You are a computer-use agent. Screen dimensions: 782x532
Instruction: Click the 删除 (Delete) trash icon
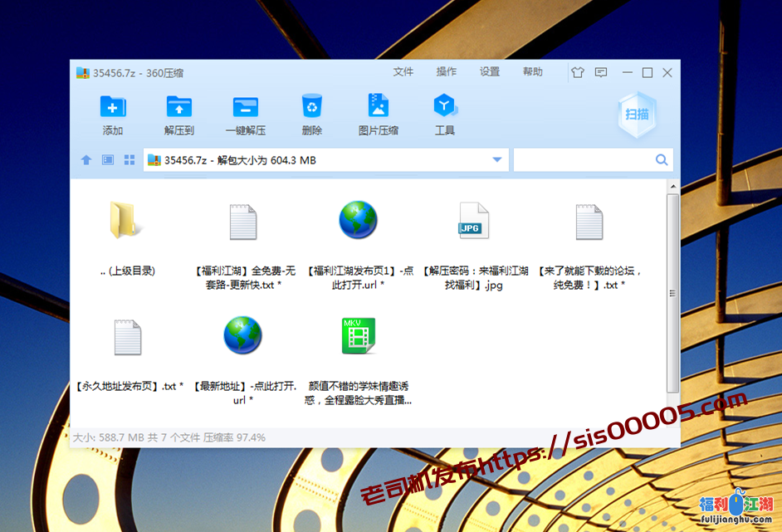point(312,107)
